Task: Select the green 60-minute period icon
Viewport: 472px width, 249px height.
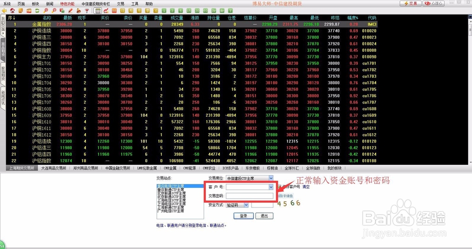Action: 205,11
